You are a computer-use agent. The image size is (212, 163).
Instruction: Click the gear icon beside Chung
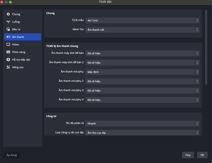point(8,14)
